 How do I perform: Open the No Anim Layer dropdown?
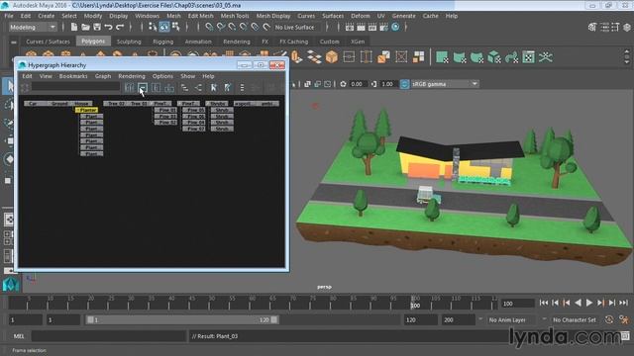click(x=511, y=319)
